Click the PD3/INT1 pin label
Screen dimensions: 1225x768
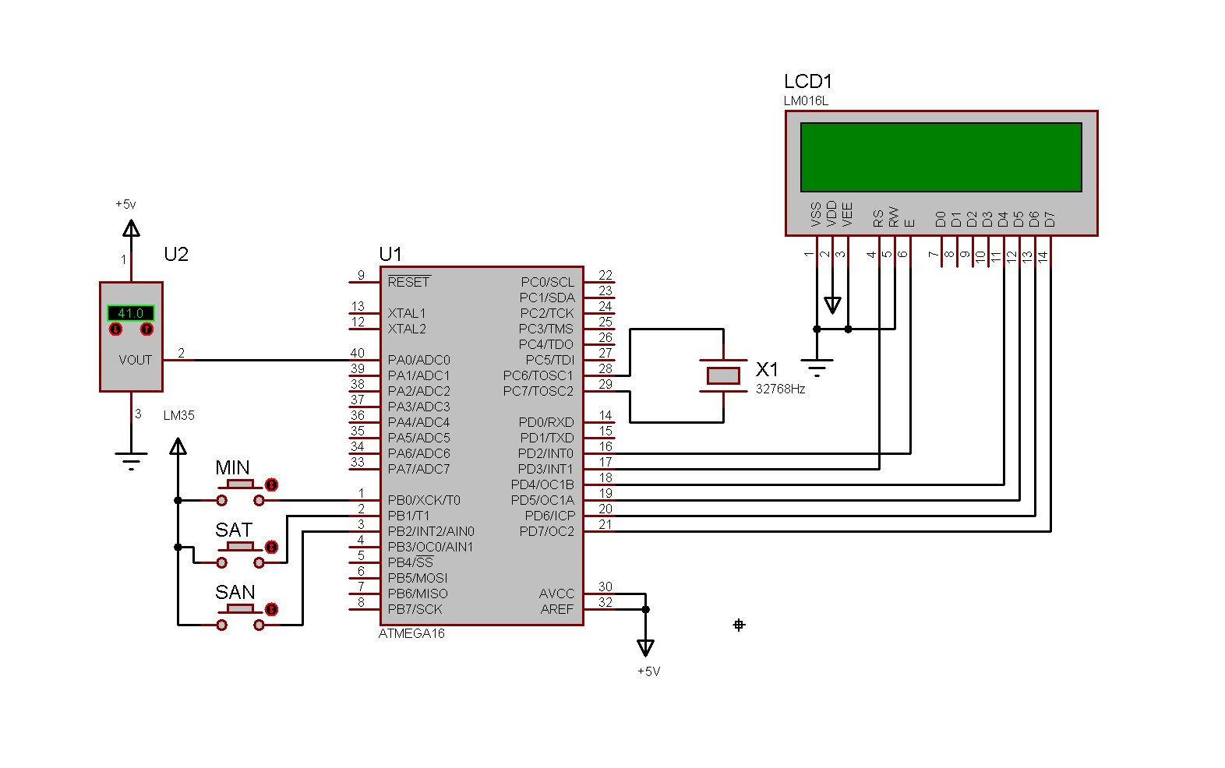tap(546, 469)
